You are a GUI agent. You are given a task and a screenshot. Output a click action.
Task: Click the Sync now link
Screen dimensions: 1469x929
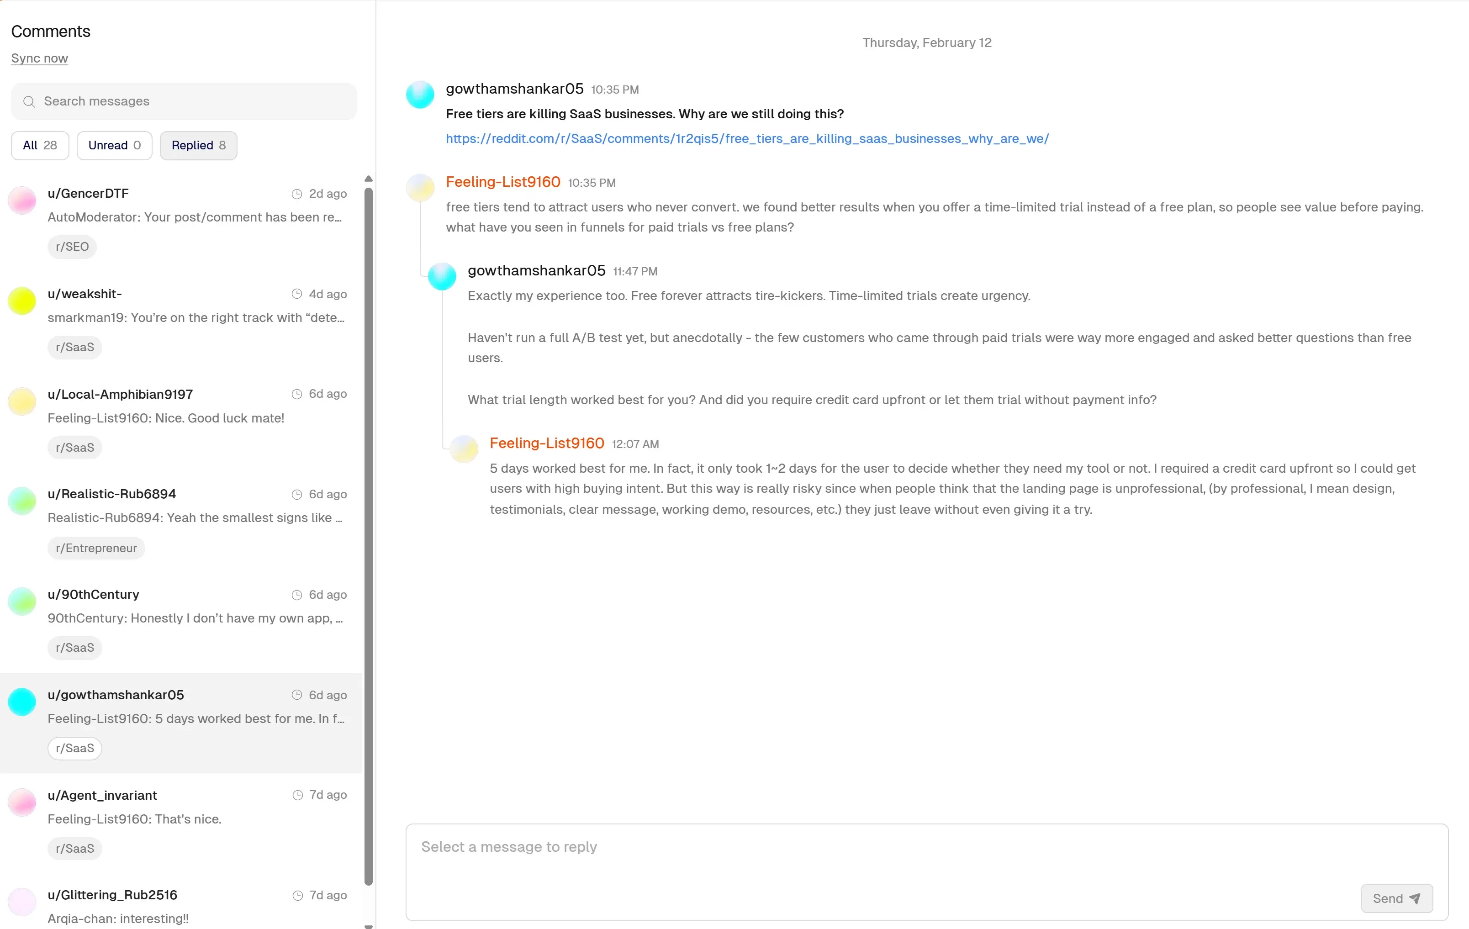click(39, 58)
